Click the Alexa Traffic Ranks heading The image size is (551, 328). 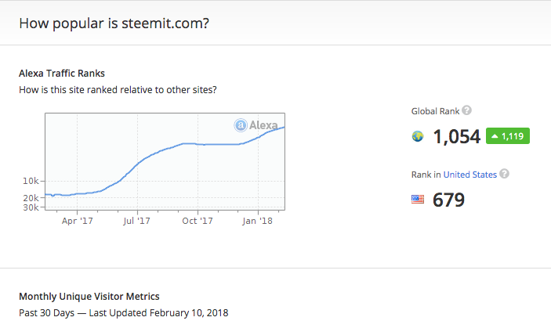(x=62, y=74)
